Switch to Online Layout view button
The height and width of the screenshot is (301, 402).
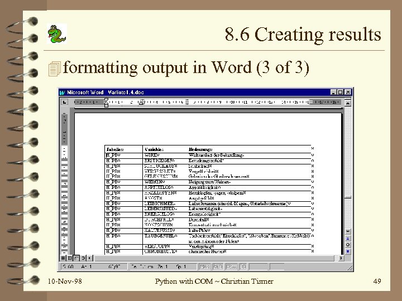point(69,258)
